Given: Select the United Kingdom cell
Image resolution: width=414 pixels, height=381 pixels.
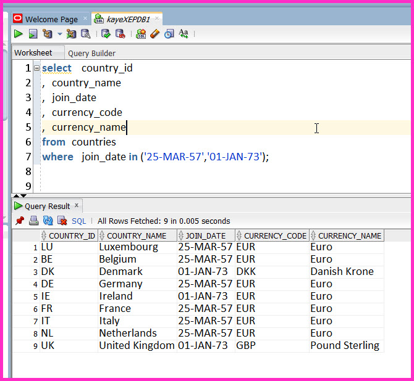Looking at the screenshot, I should coord(137,345).
